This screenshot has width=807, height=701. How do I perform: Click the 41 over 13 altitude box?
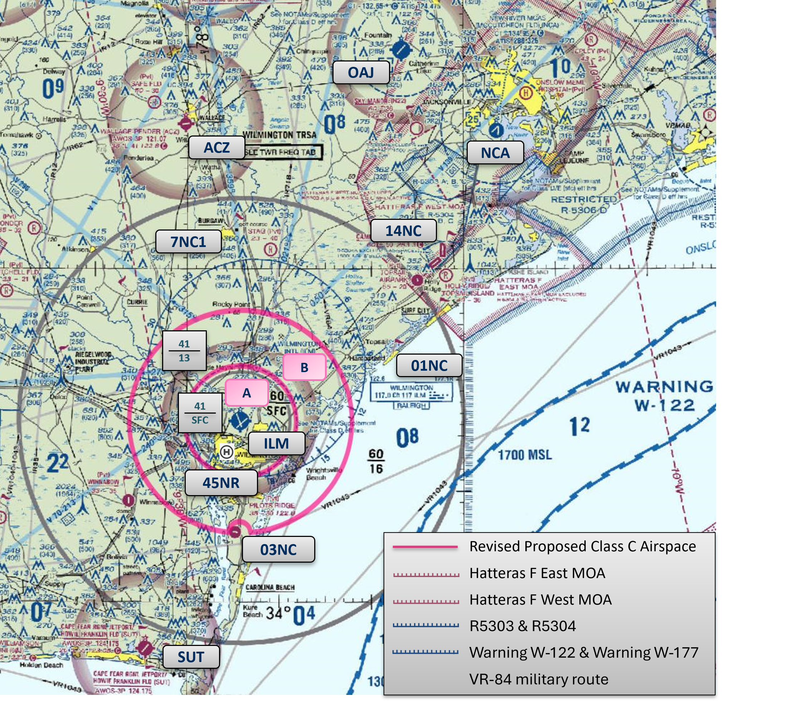184,350
